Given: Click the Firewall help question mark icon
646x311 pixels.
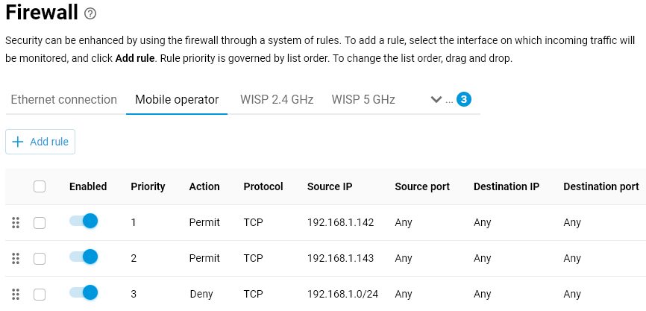Looking at the screenshot, I should 90,13.
